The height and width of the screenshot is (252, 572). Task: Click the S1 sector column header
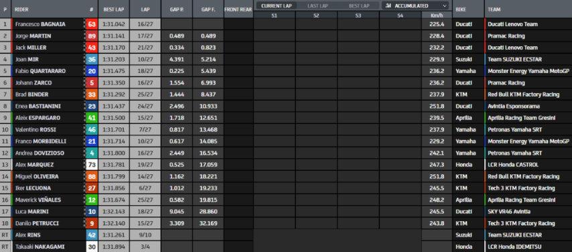tap(275, 15)
